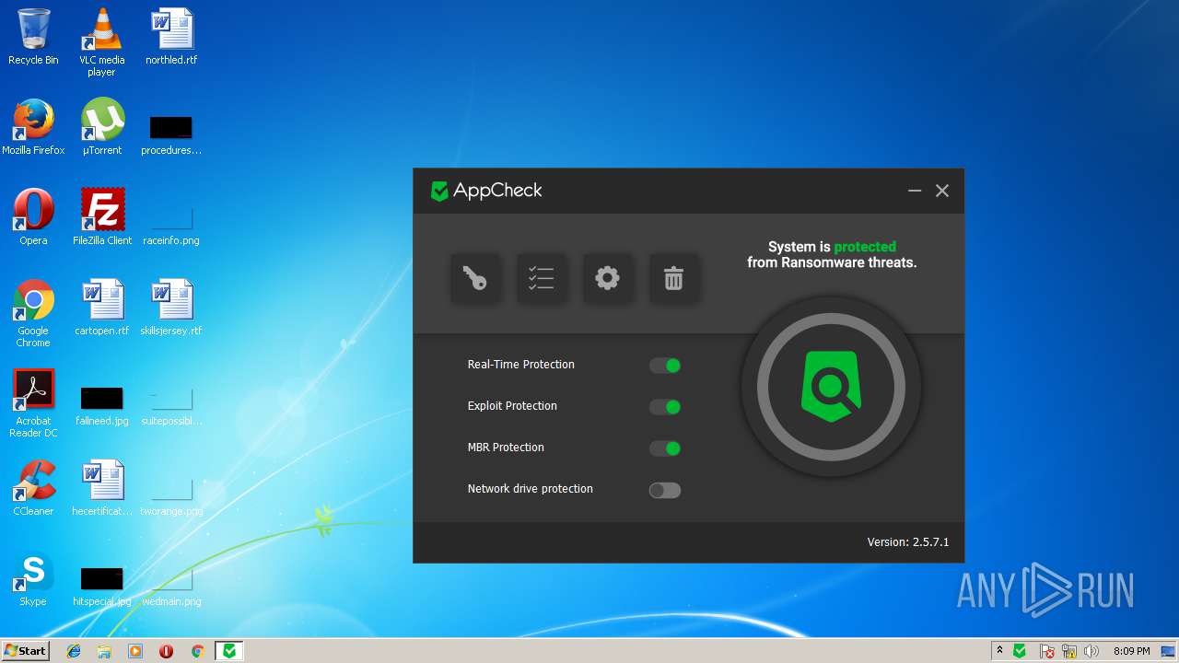Click the AppCheck taskbar button
The height and width of the screenshot is (663, 1179).
229,651
